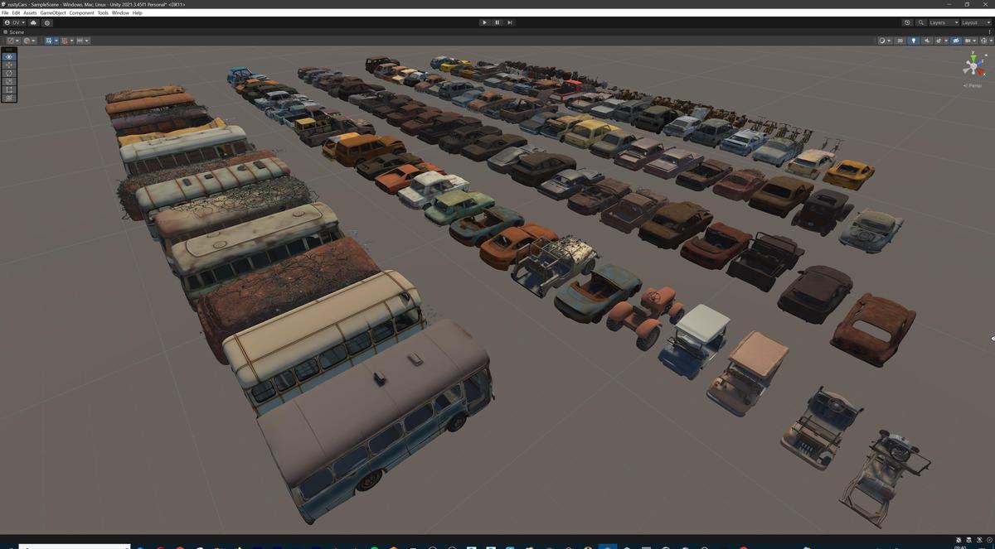Viewport: 995px width, 549px height.
Task: Select the Scale tool
Action: [8, 82]
